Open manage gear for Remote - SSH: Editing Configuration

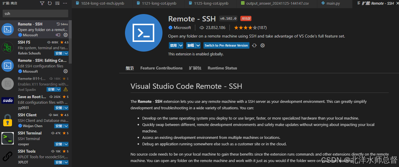pos(66,71)
